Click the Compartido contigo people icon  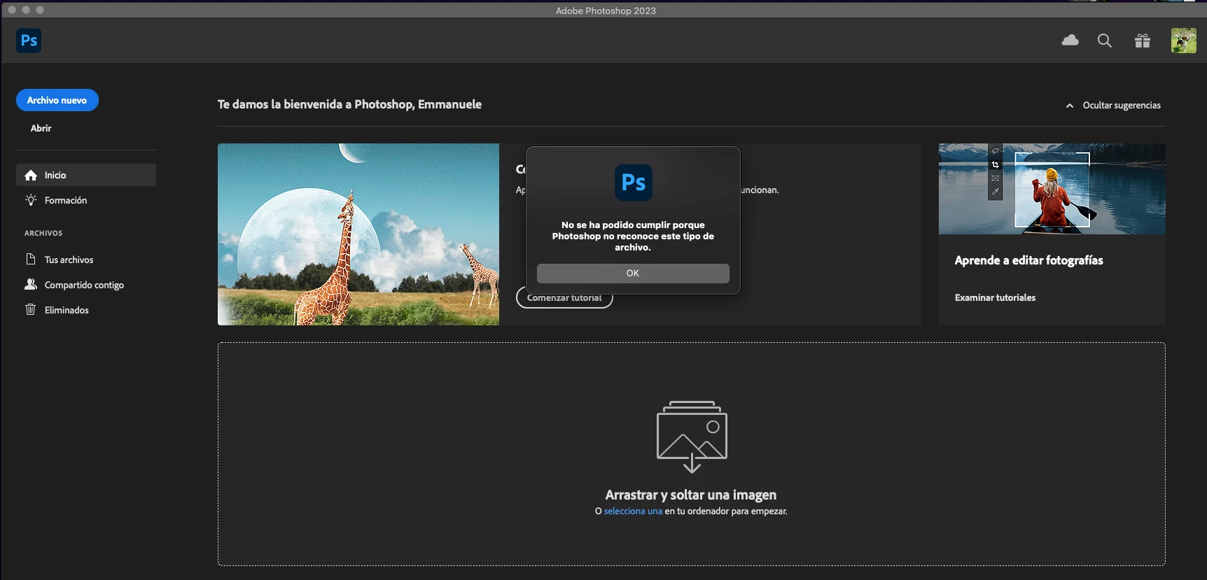[31, 284]
